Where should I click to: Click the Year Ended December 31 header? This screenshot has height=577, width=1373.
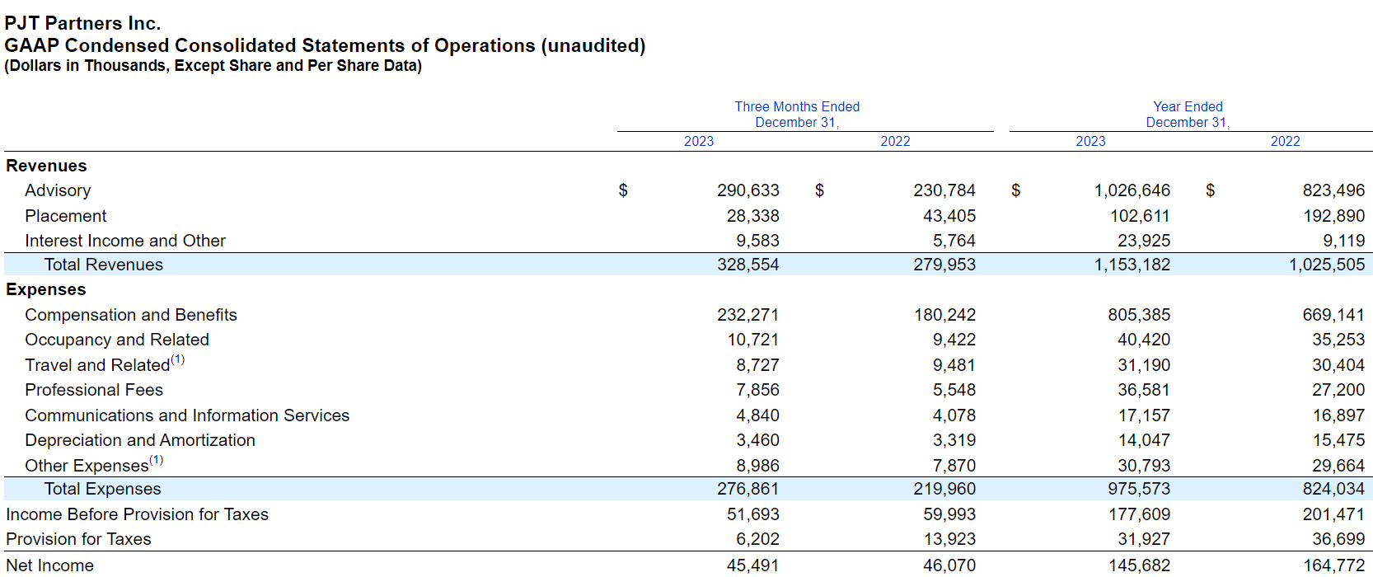(1188, 115)
